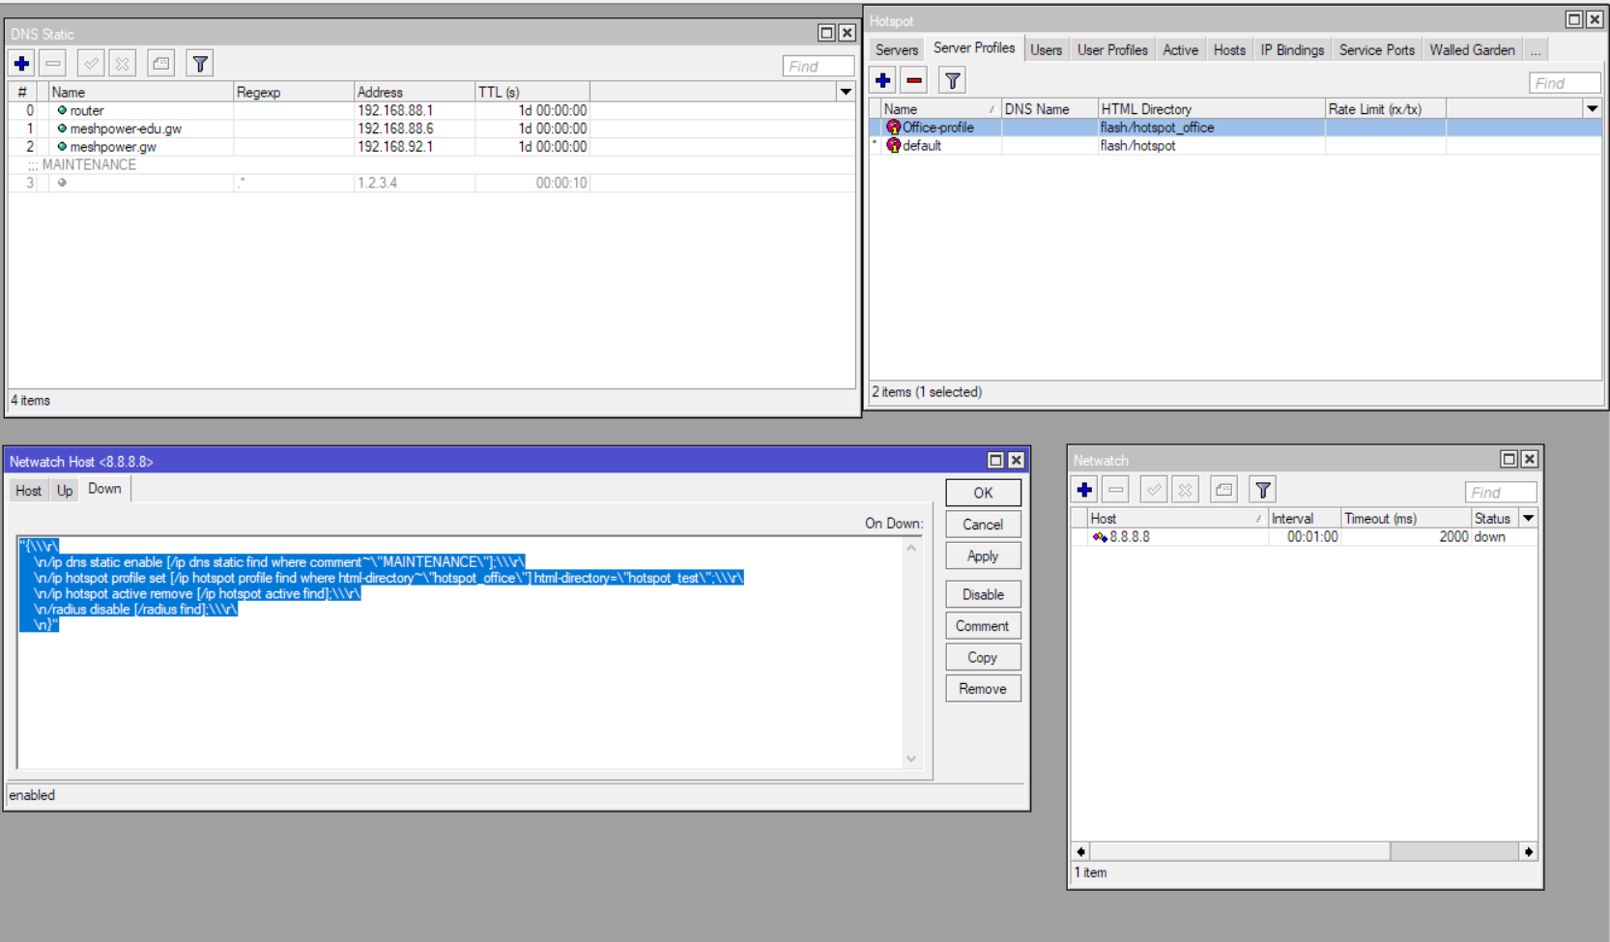Open the User Profiles tab
Screen dimensions: 1610x942
click(1112, 50)
